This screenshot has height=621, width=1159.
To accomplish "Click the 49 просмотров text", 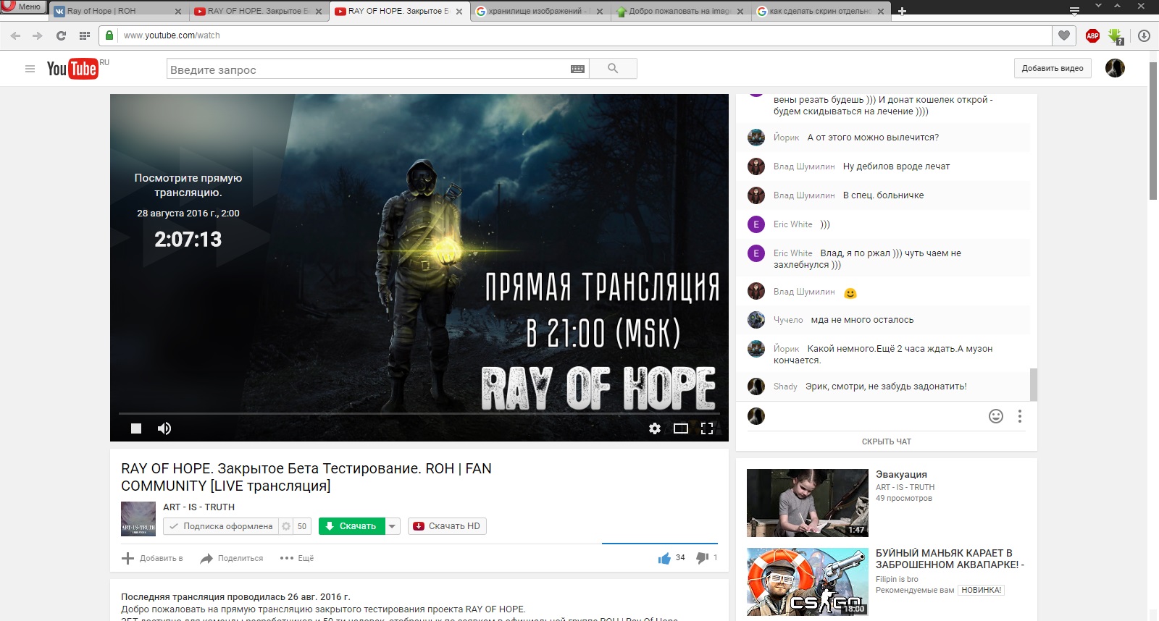I will pos(904,498).
